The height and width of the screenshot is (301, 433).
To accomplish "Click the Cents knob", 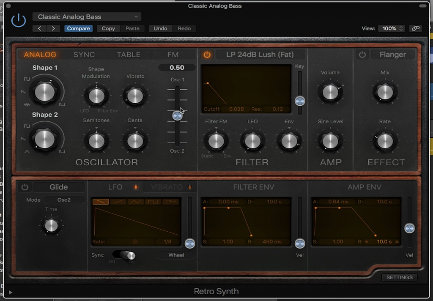I will coord(135,141).
